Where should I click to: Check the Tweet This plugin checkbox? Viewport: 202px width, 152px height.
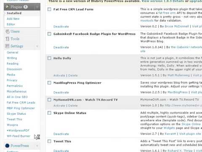tap(49, 141)
